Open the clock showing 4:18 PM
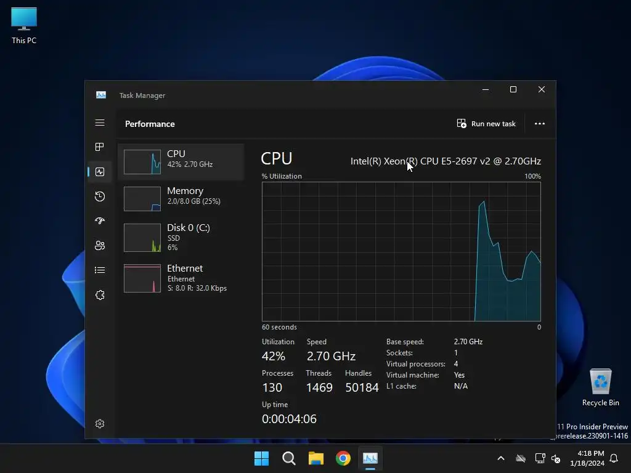The height and width of the screenshot is (473, 631). [x=587, y=458]
